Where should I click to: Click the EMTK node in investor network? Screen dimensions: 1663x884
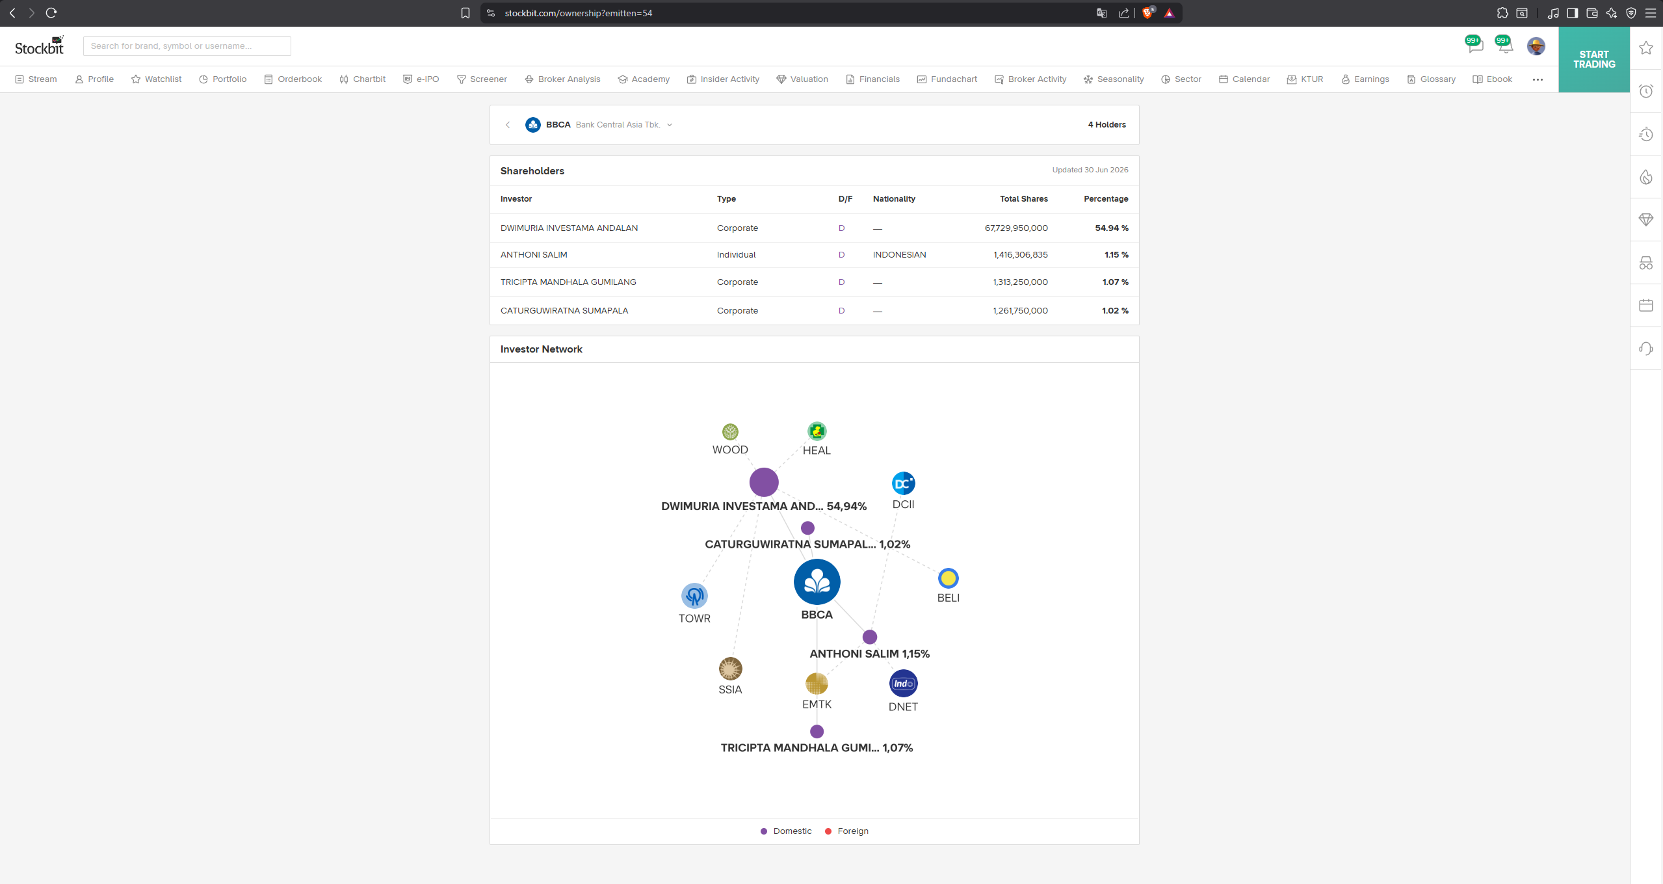pos(817,684)
